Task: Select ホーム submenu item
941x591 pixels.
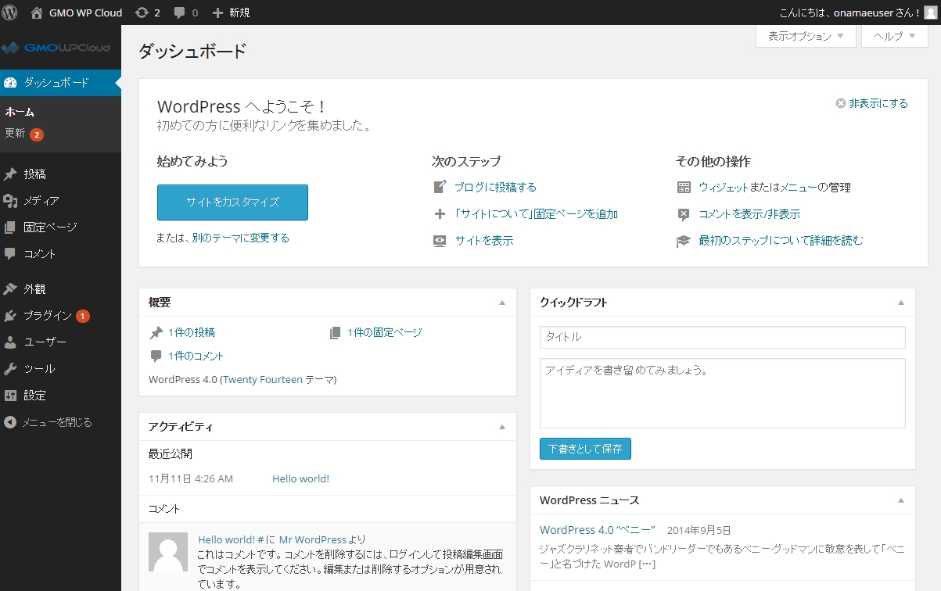Action: click(20, 112)
